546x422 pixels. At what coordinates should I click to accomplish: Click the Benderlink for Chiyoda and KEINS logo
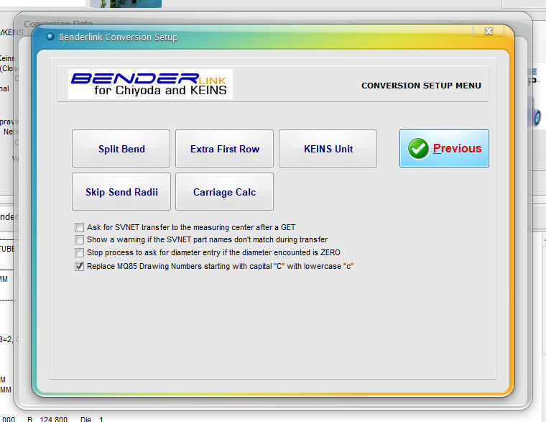[150, 84]
